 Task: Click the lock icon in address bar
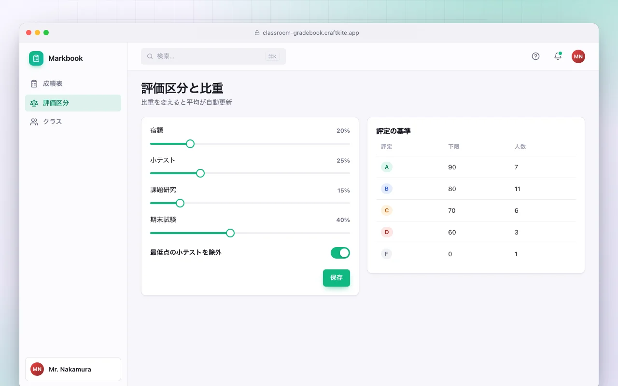257,33
